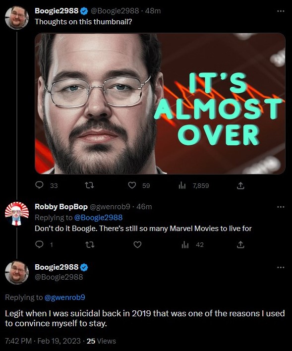
Task: Open more options for the top tweet
Action: [281, 11]
